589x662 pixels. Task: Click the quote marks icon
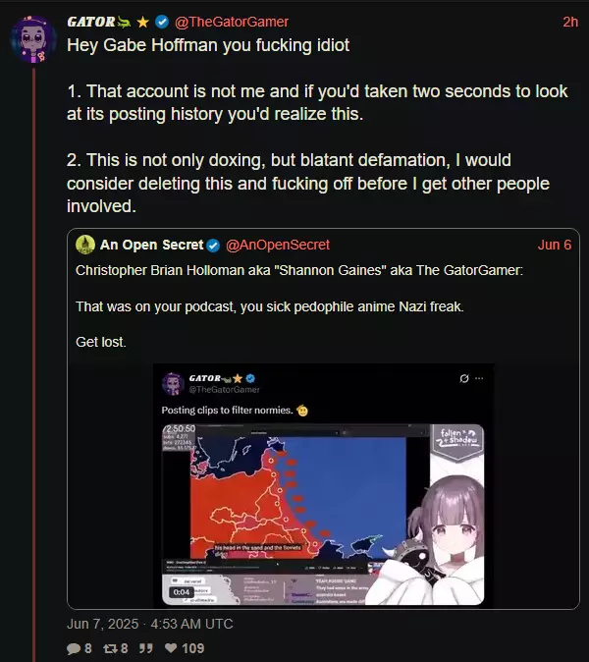coord(146,648)
